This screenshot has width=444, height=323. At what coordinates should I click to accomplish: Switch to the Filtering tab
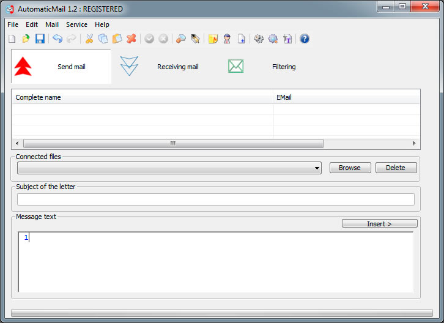point(262,67)
